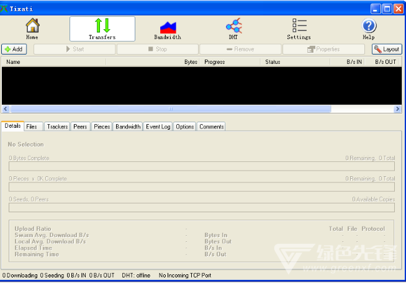Click the '0 Seeding' status bar entry
Screen dimensions: 406x283
click(x=52, y=275)
